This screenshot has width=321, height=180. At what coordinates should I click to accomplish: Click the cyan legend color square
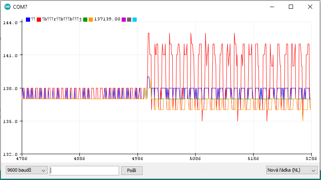pos(135,20)
